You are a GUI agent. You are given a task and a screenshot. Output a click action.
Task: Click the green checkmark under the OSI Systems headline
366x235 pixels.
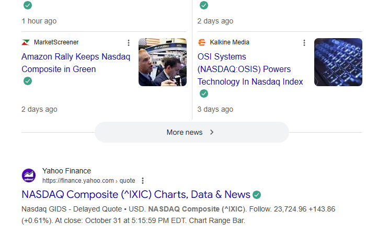point(204,93)
